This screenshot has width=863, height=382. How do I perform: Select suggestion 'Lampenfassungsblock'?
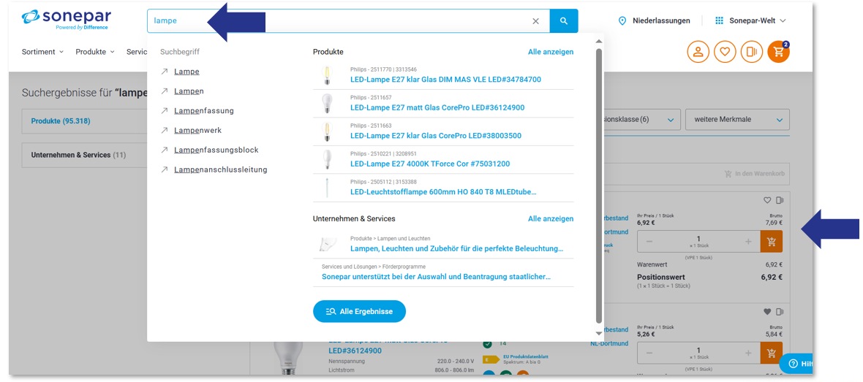pyautogui.click(x=216, y=150)
